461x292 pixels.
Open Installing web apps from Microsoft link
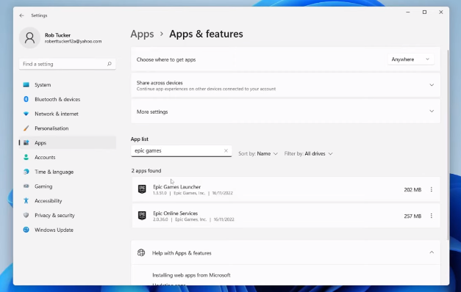click(x=191, y=275)
